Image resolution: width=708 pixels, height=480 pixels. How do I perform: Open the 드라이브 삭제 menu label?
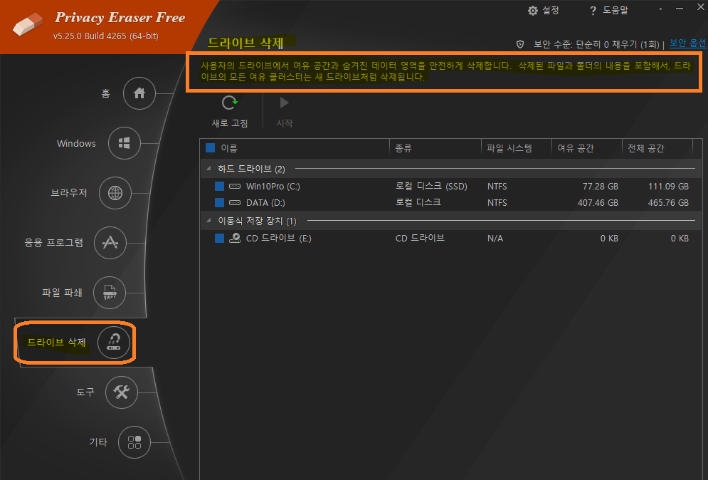coord(56,342)
